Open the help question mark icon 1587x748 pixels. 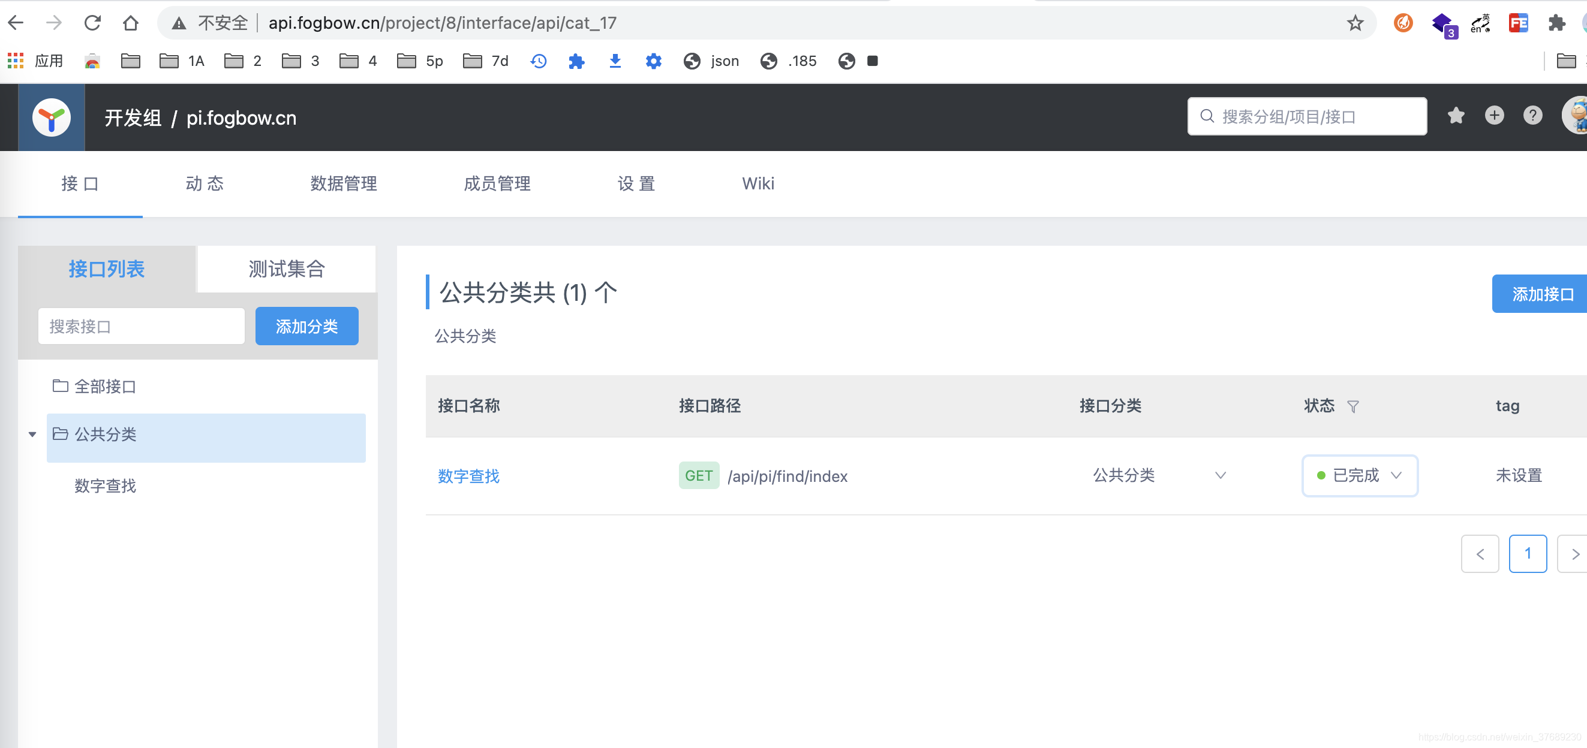[x=1532, y=116]
